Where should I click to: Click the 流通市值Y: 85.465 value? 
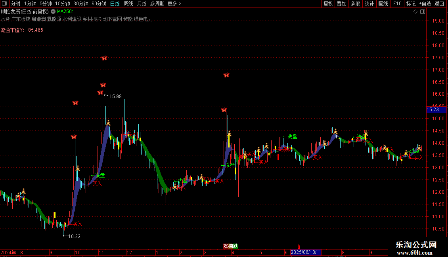pyautogui.click(x=22, y=30)
